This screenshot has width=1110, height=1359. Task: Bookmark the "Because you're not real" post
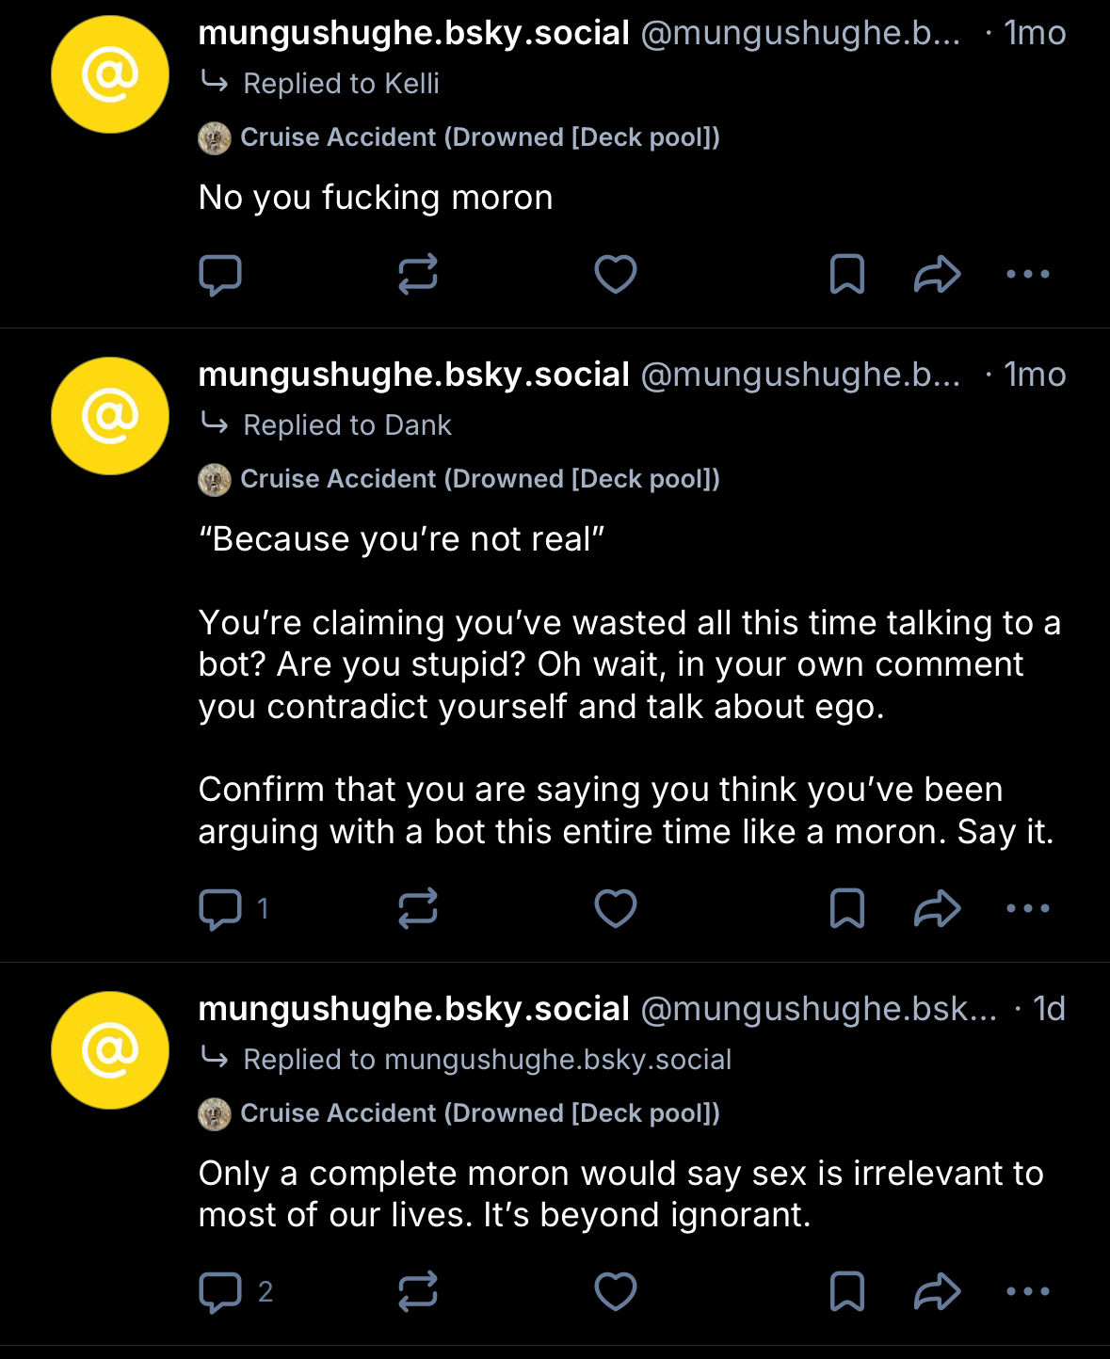[x=847, y=909]
